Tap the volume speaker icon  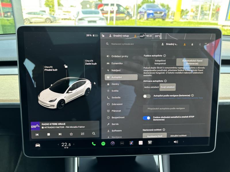pos(176,142)
